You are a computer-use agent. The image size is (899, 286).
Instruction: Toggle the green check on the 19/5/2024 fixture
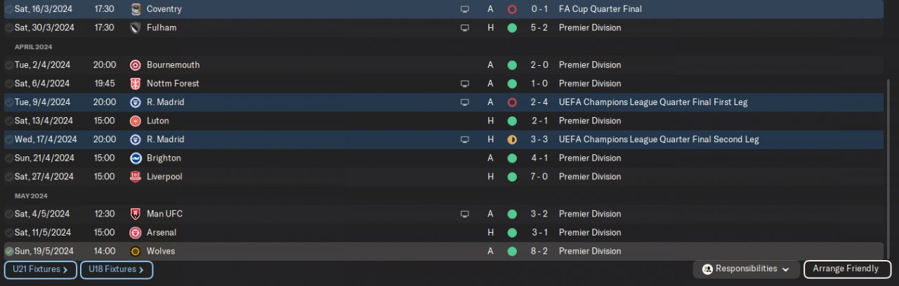[8, 251]
